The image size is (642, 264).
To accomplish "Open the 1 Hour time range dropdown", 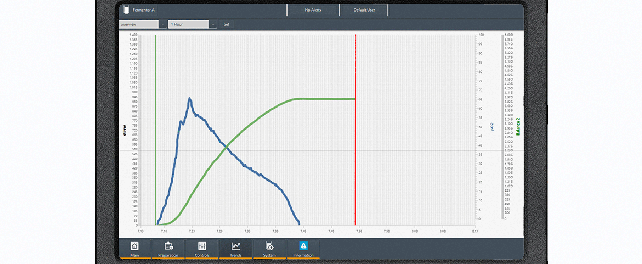I will (212, 24).
